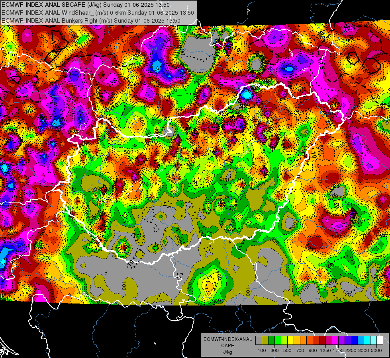
Task: Select the cyan swatch after 3000
Action: point(367,340)
